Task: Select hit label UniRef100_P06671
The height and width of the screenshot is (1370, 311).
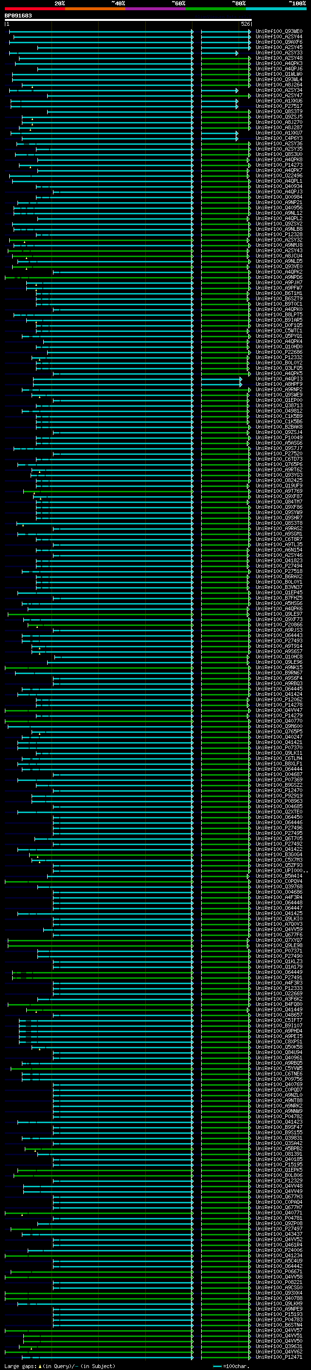Action: click(x=279, y=1271)
